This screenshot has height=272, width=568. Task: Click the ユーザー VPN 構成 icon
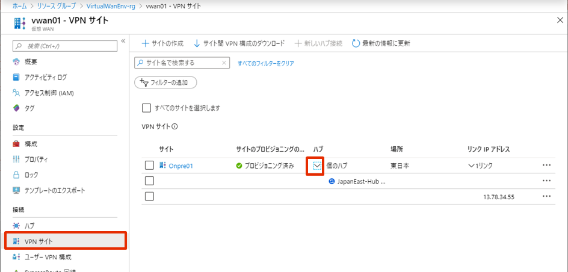[x=16, y=257]
